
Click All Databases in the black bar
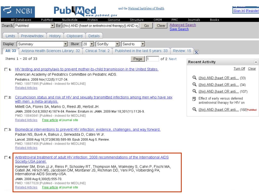pos(21,20)
